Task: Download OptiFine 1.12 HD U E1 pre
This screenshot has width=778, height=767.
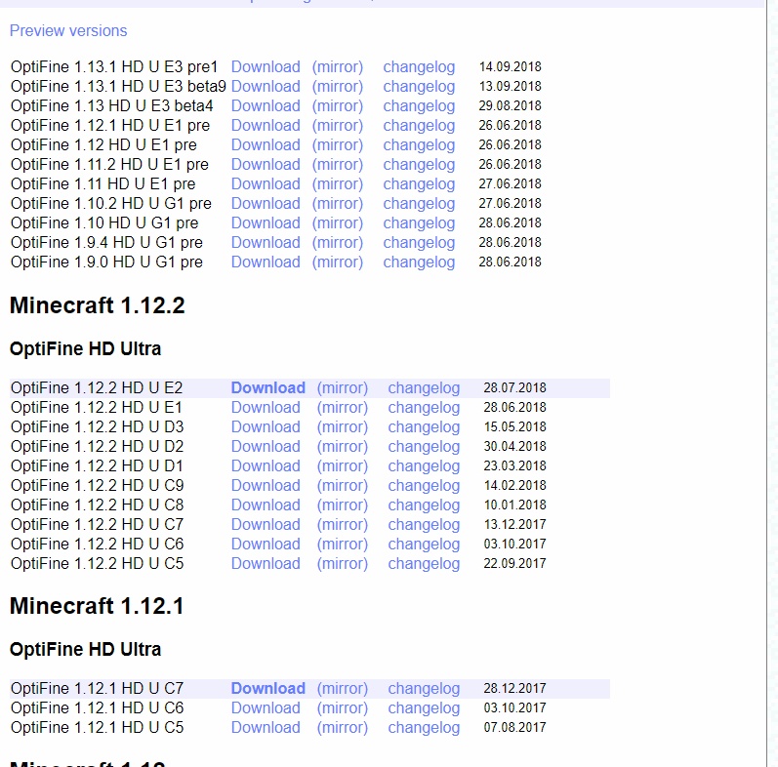Action: pyautogui.click(x=266, y=144)
